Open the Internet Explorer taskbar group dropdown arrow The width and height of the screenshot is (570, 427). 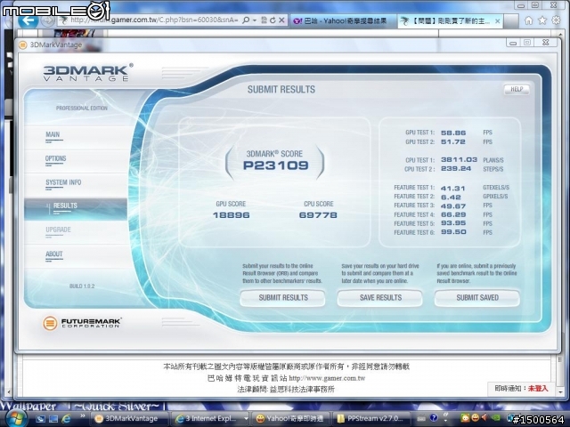point(246,419)
